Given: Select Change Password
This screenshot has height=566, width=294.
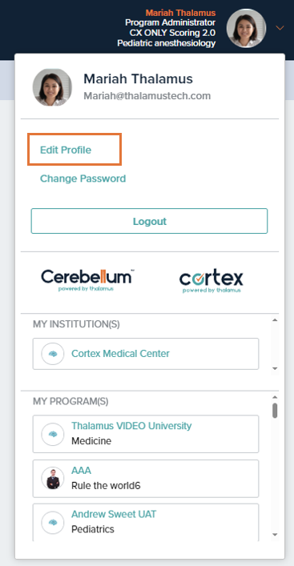Looking at the screenshot, I should point(83,179).
